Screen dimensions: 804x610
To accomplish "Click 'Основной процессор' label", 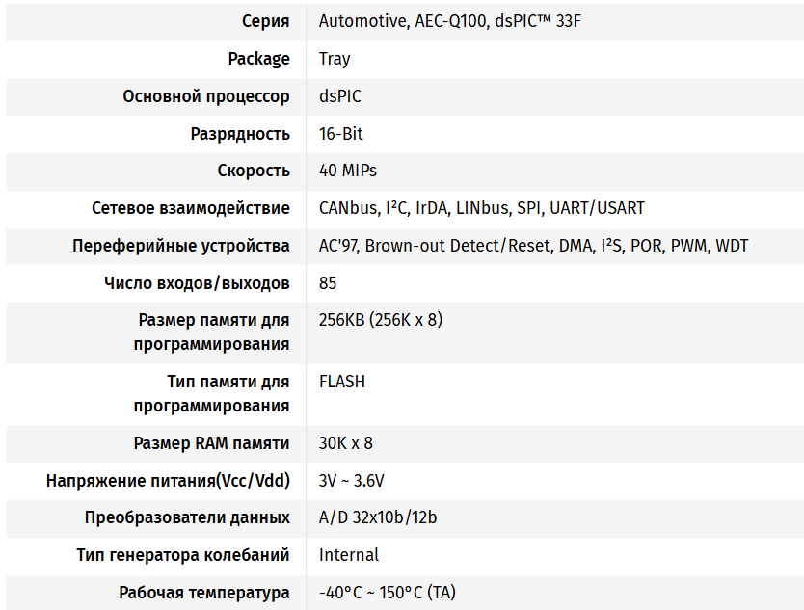I will tap(205, 96).
